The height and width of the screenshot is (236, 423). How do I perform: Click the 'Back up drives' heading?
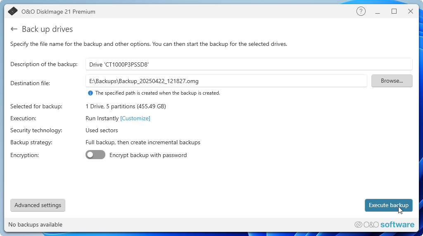click(x=47, y=29)
